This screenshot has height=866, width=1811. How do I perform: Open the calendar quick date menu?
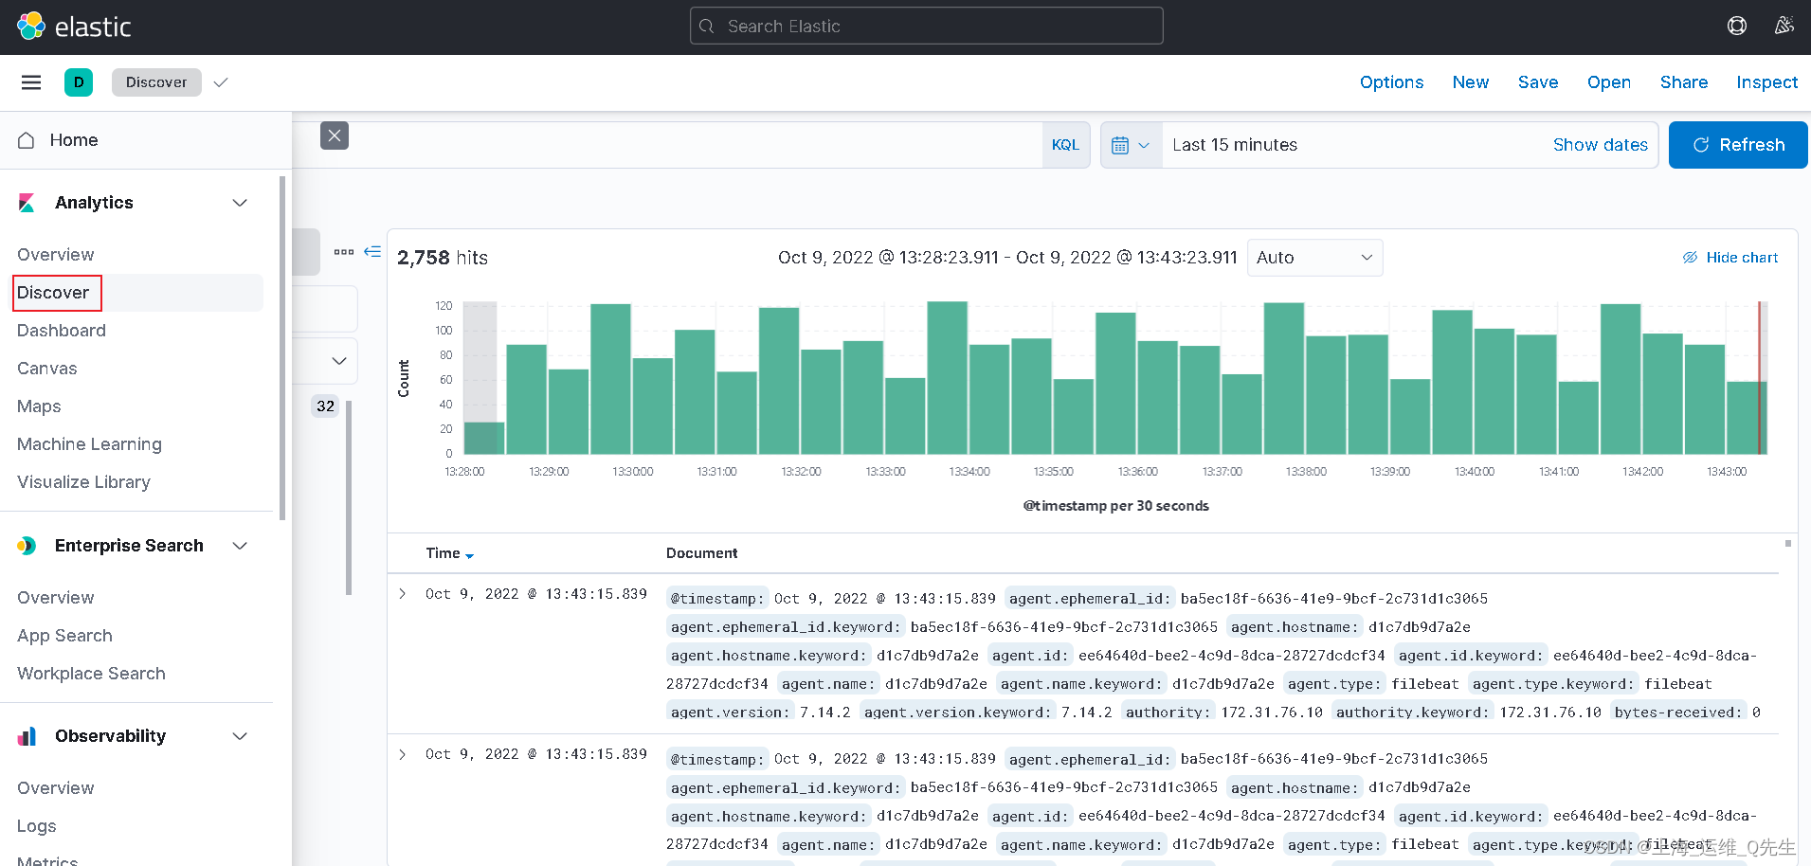click(1131, 145)
